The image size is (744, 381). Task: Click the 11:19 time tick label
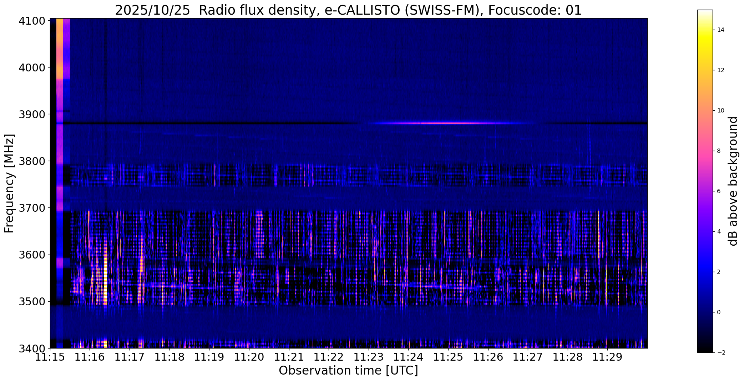click(209, 357)
